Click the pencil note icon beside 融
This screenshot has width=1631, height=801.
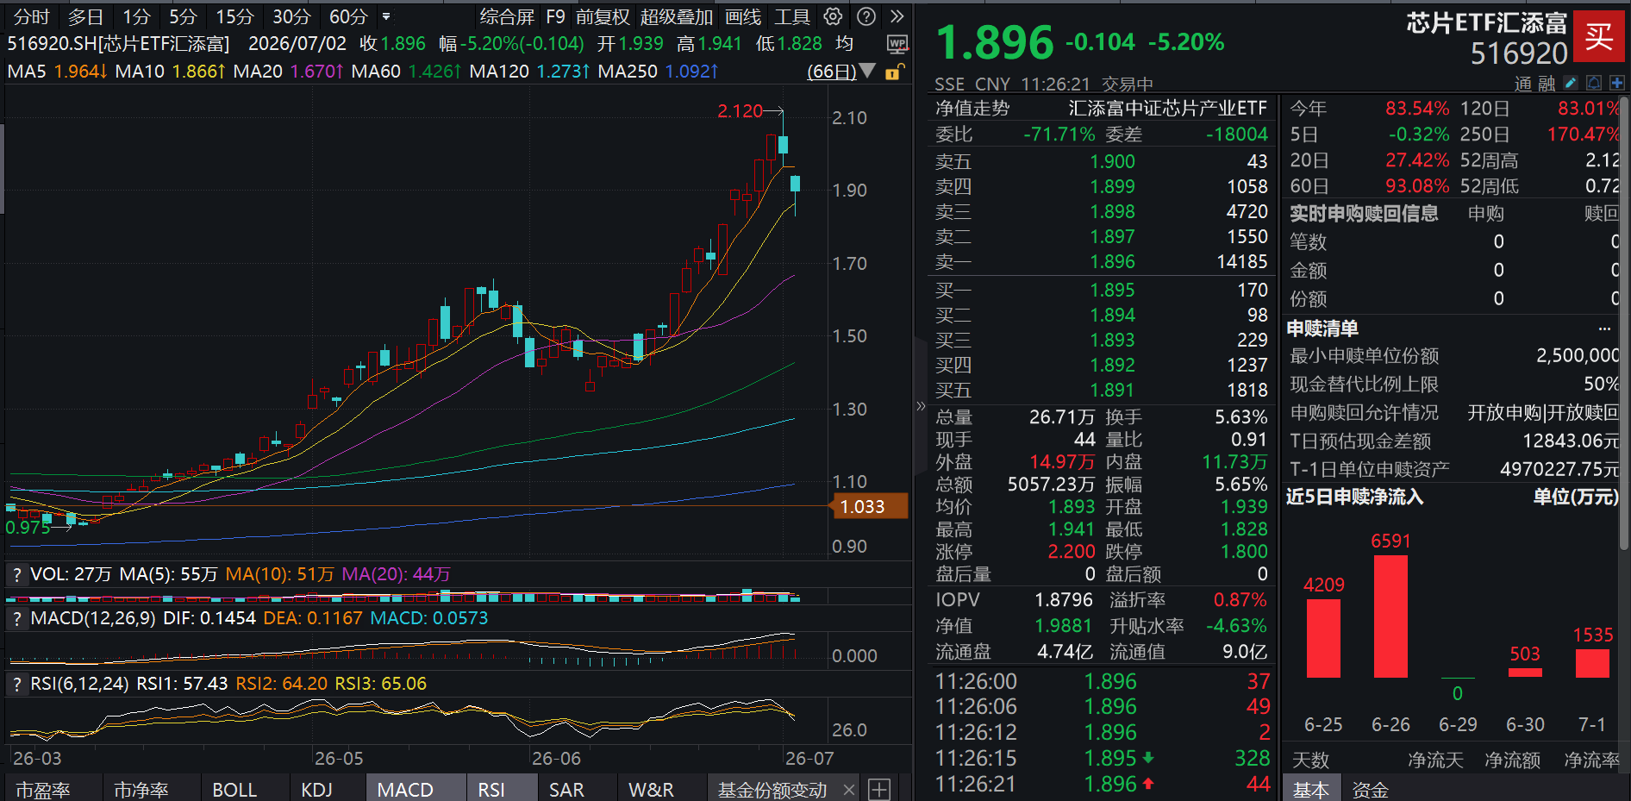[1571, 83]
